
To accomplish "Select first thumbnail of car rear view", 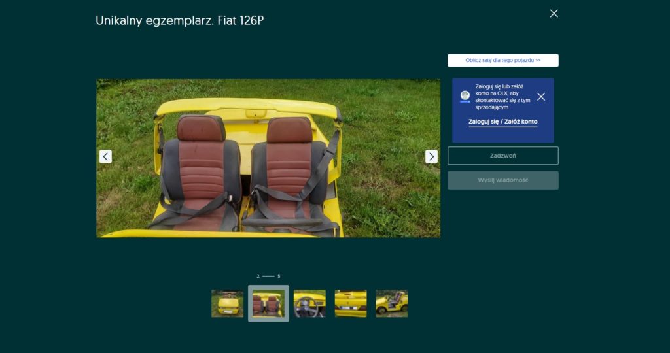I will point(227,303).
